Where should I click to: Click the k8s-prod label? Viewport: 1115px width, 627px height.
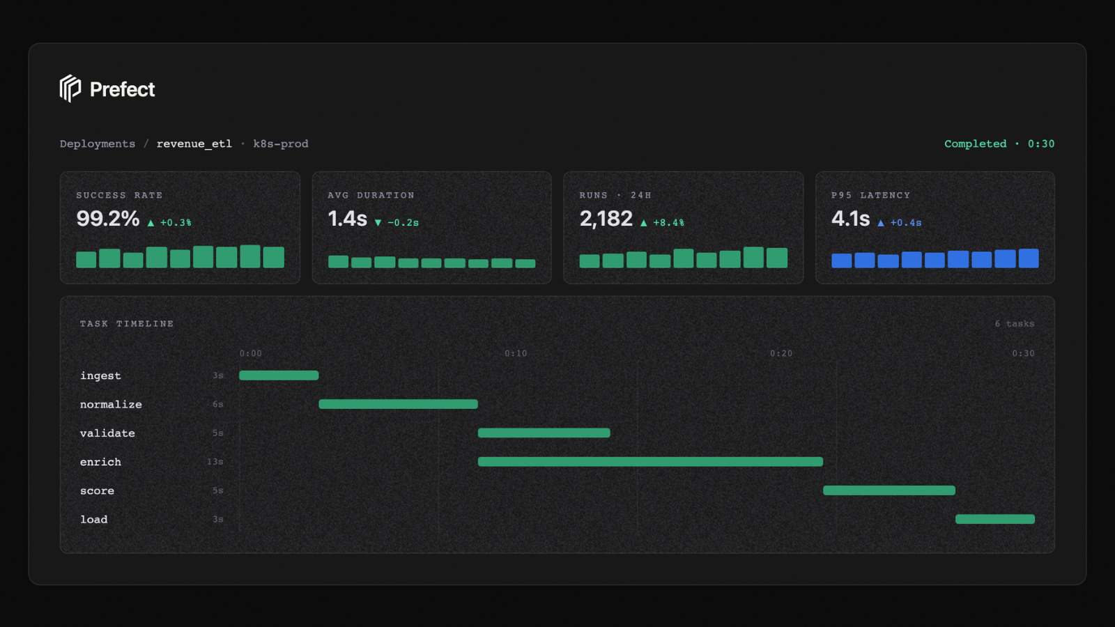[280, 144]
